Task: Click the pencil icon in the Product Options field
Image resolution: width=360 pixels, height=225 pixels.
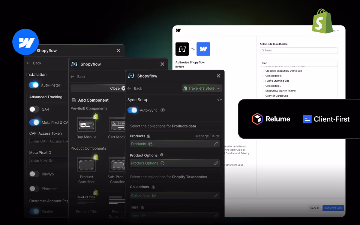Action: [x=216, y=163]
